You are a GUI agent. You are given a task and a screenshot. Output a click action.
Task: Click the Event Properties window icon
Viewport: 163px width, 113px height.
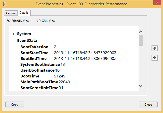click(5, 4)
